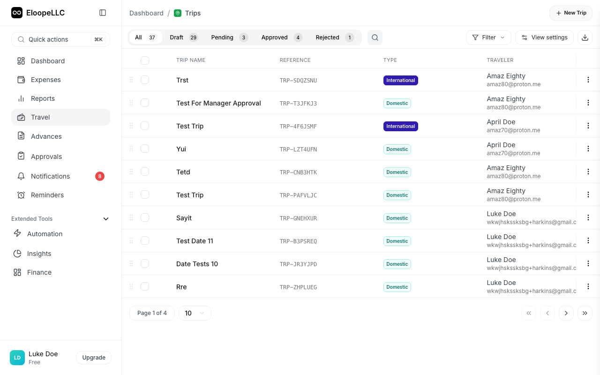The height and width of the screenshot is (375, 600).
Task: Open the Approved trips tab
Action: [275, 37]
